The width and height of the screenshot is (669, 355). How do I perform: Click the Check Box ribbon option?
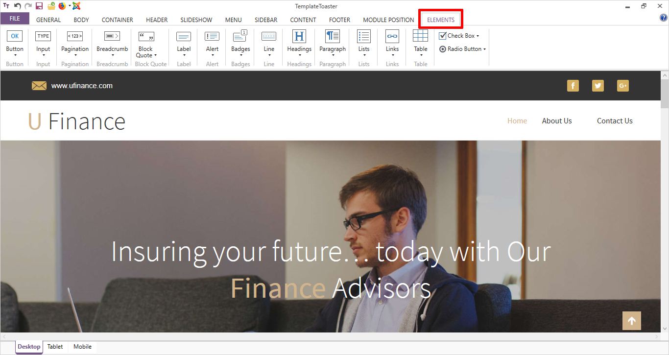click(x=458, y=36)
